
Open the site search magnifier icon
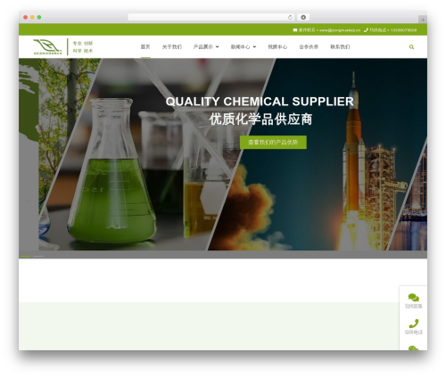(411, 47)
